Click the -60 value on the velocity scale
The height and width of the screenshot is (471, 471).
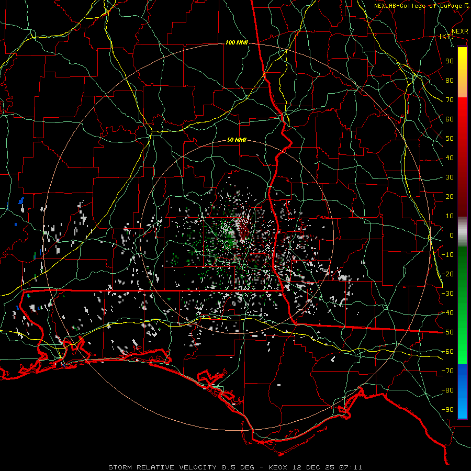(x=447, y=352)
